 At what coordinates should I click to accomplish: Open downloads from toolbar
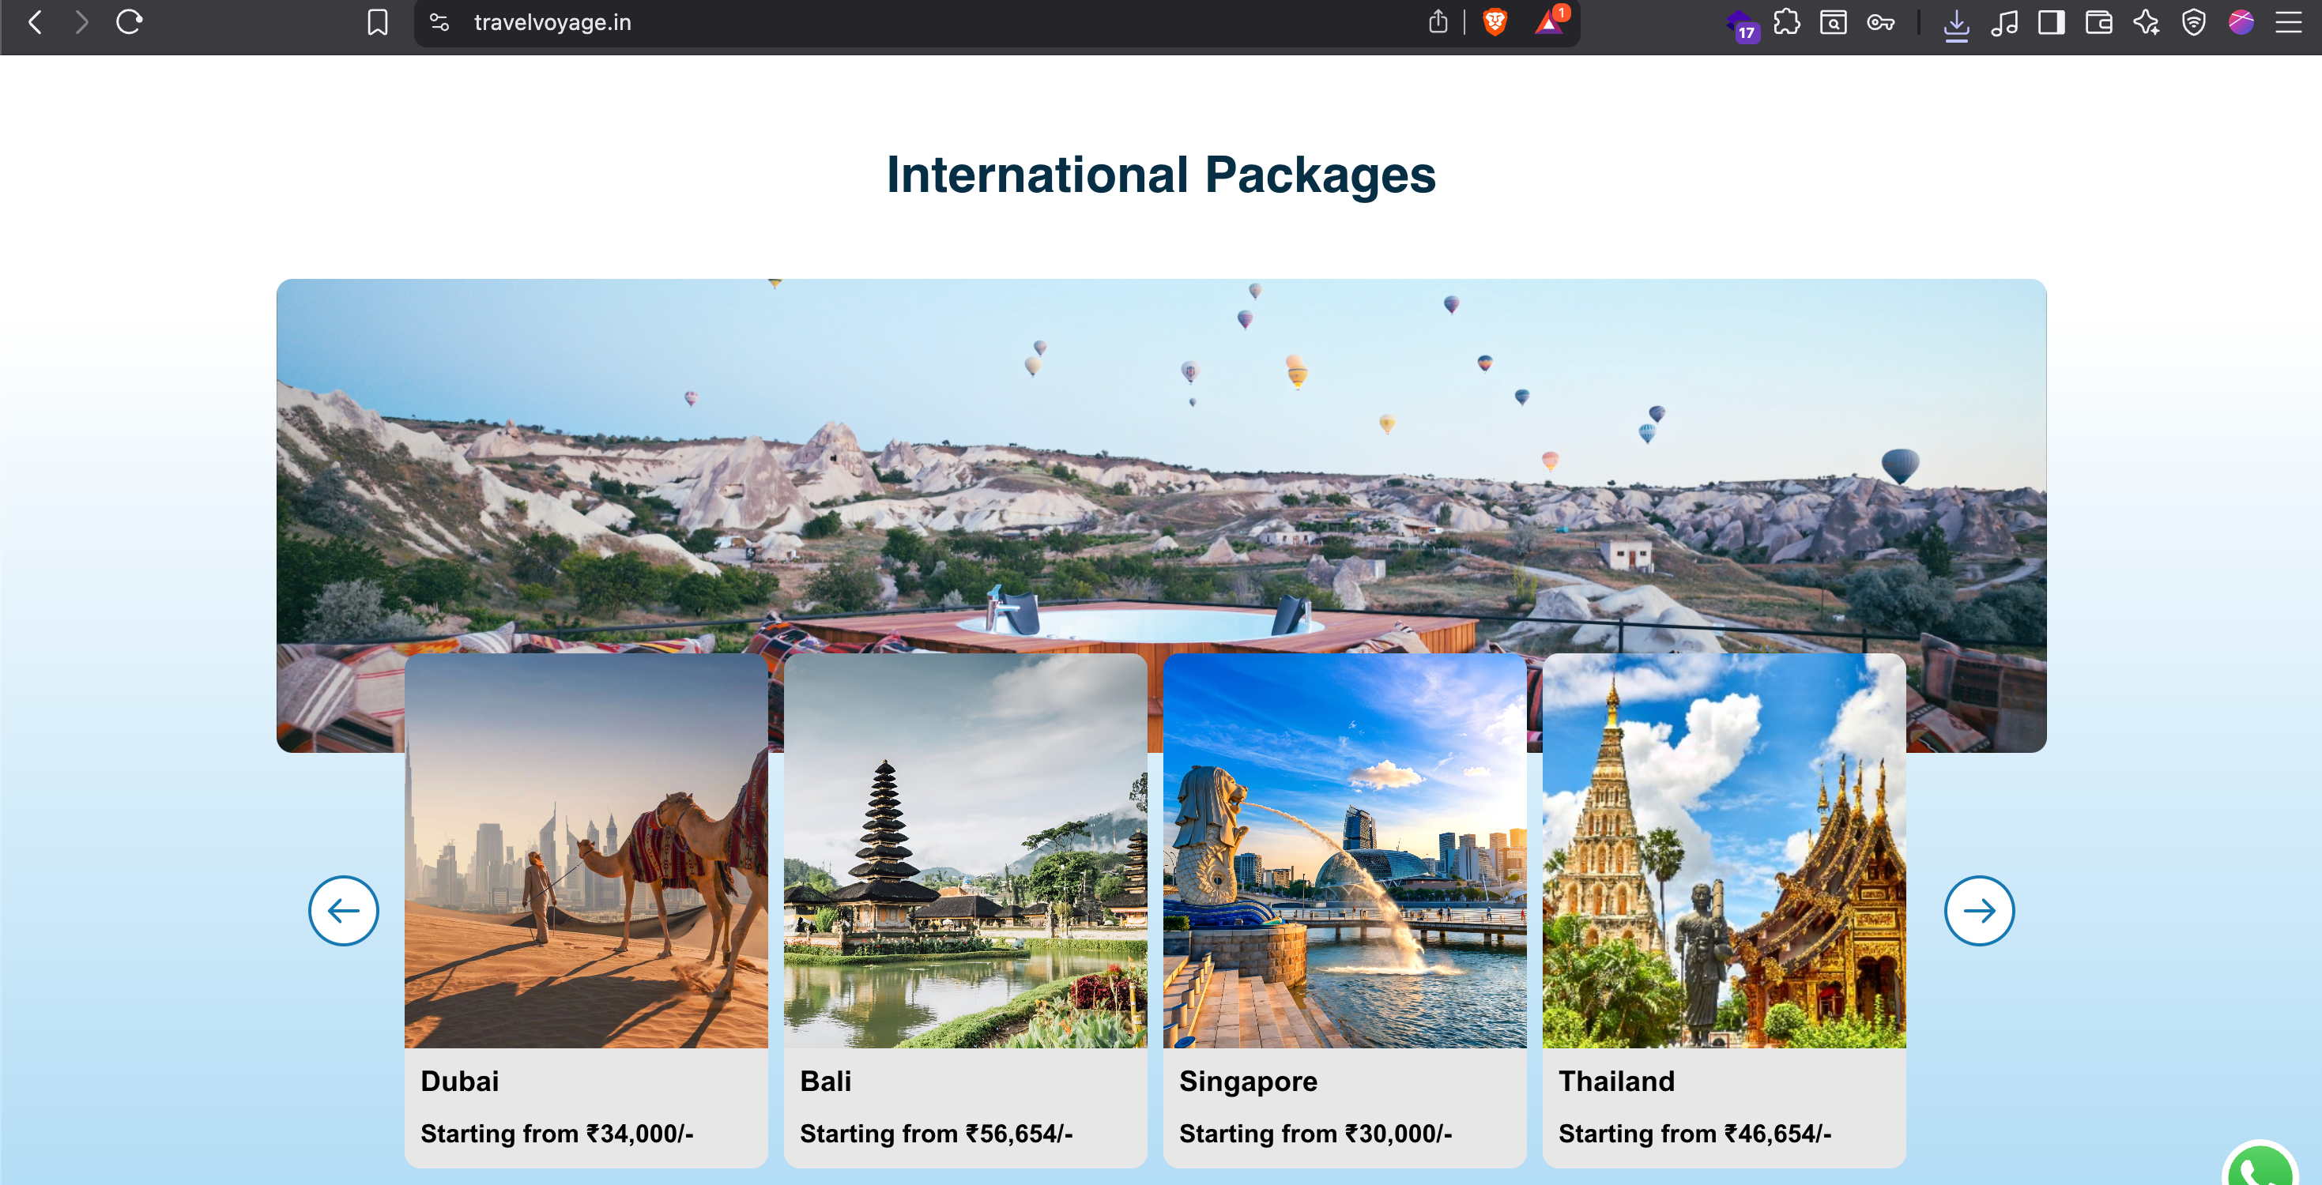(x=1955, y=24)
